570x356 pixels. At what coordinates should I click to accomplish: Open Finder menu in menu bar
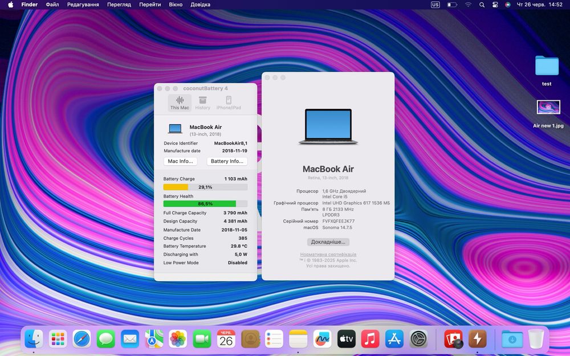[30, 5]
